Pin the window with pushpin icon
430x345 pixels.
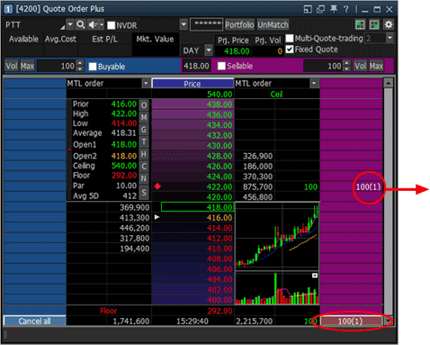pyautogui.click(x=334, y=9)
